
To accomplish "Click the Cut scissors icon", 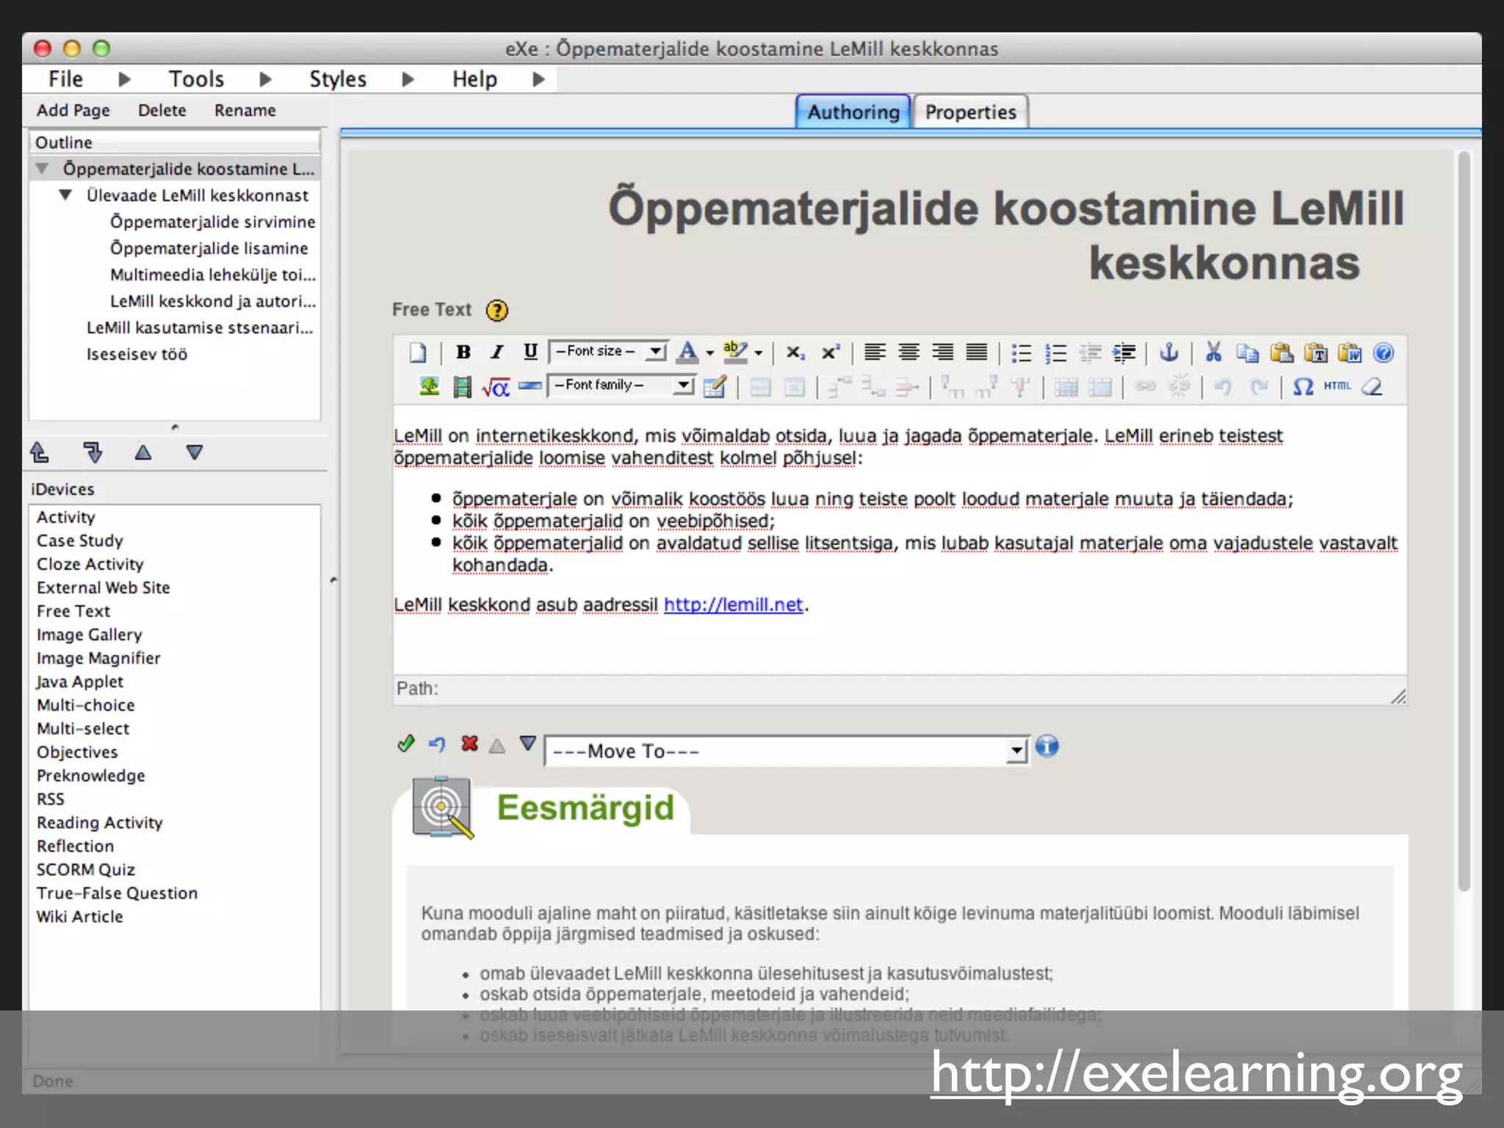I will click(1213, 352).
